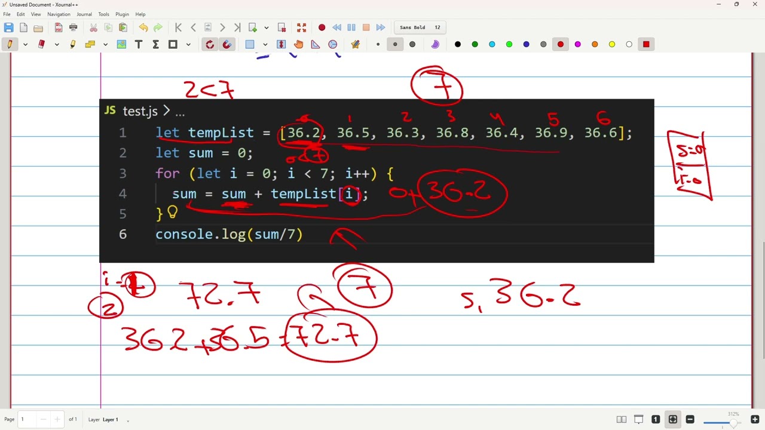765x430 pixels.
Task: Increase page number with plus stepper
Action: click(x=57, y=419)
